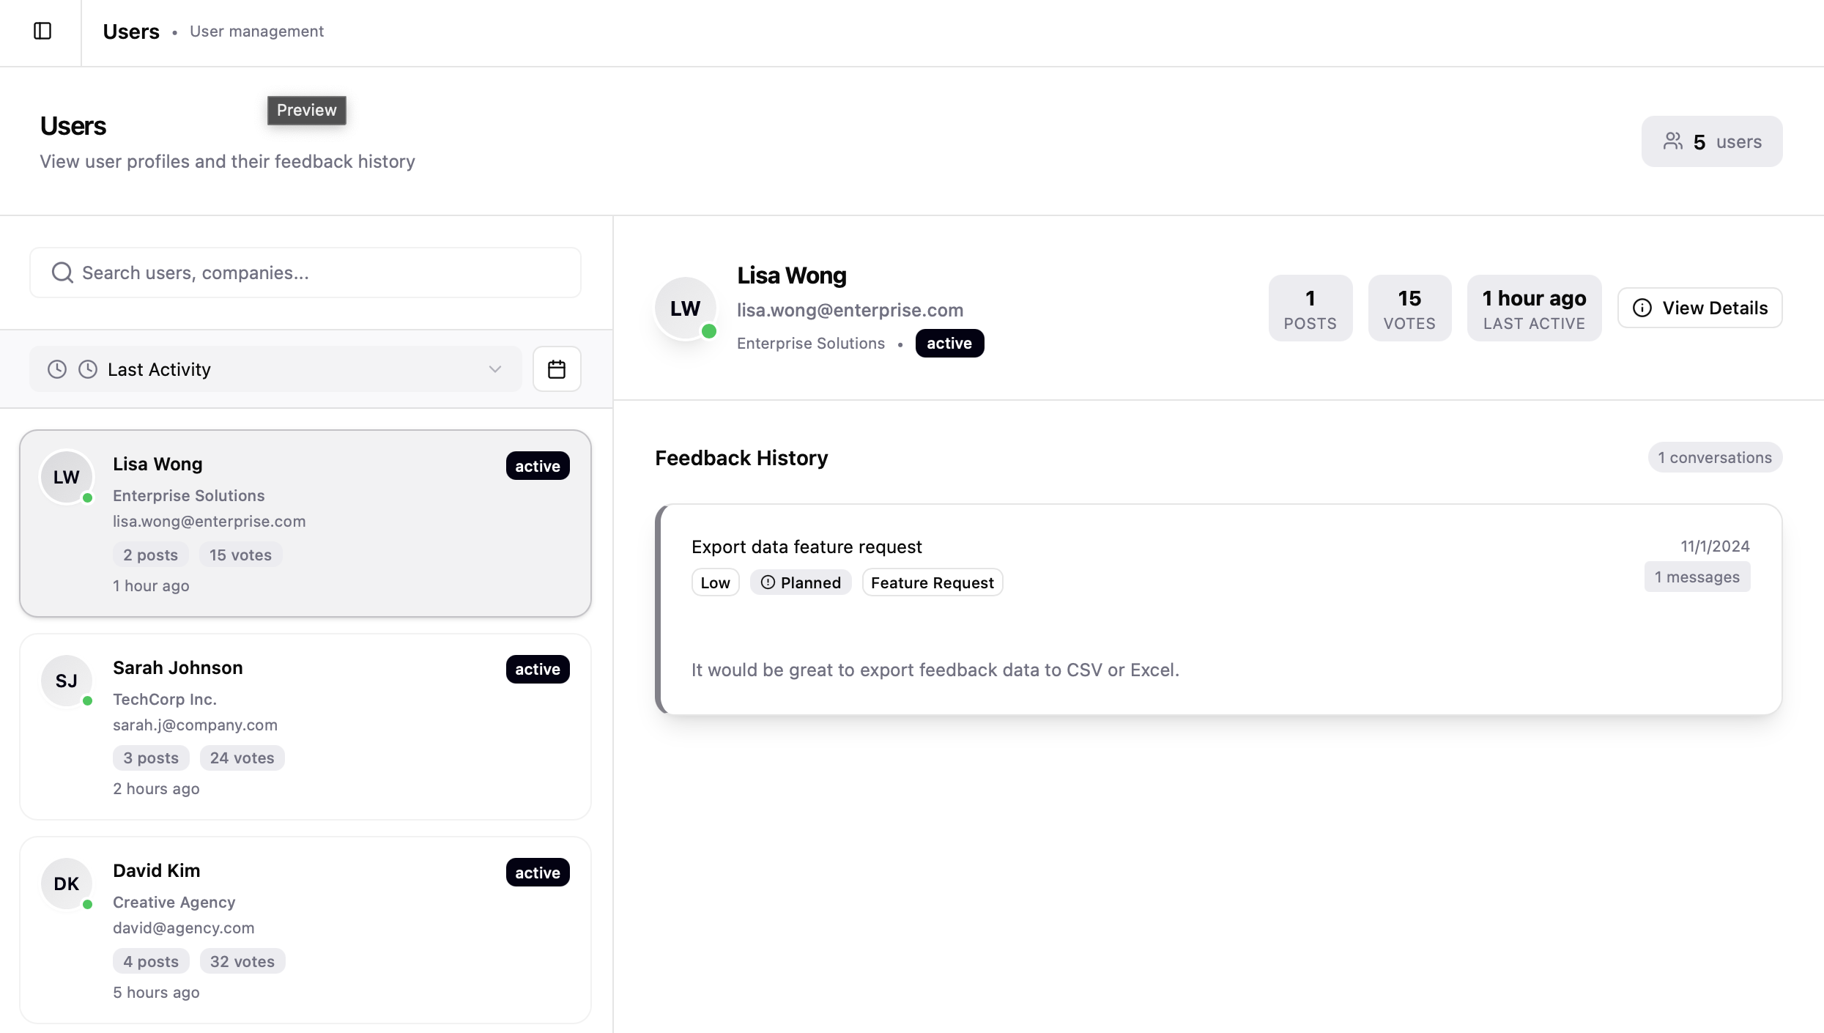Click the calendar date filter icon

[x=557, y=369]
